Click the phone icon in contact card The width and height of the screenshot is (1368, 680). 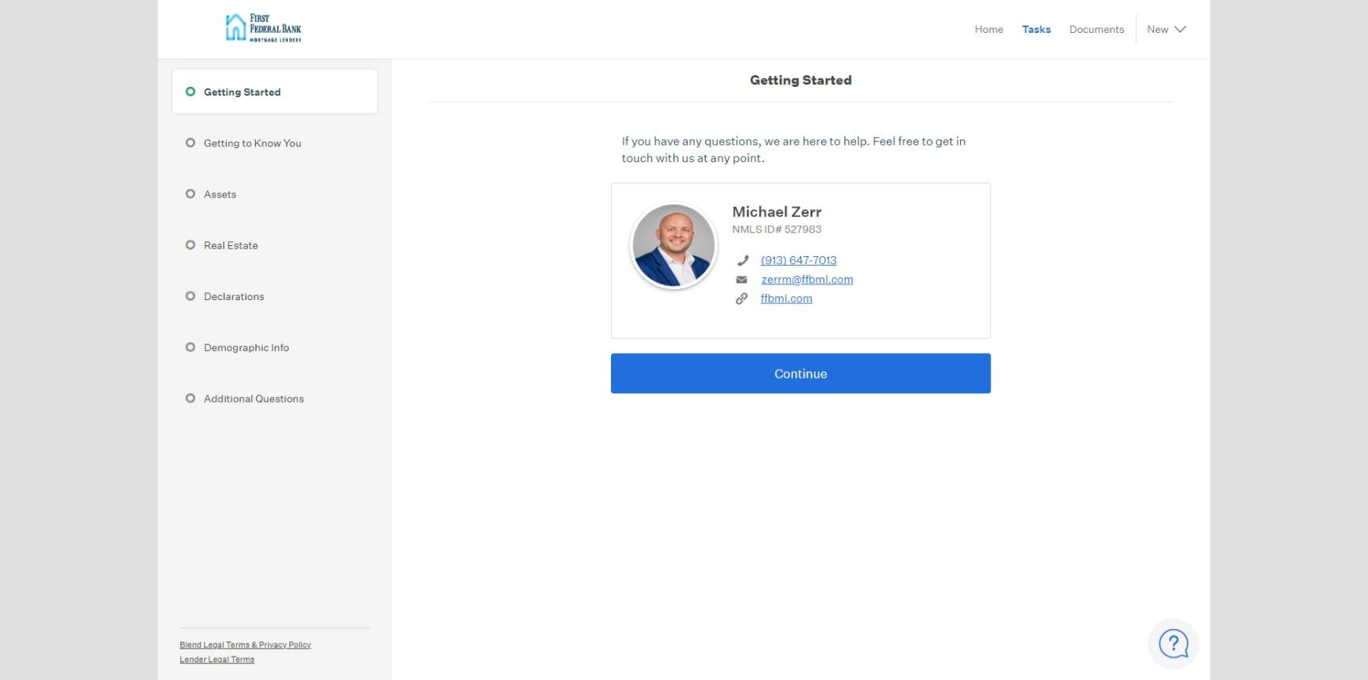742,260
